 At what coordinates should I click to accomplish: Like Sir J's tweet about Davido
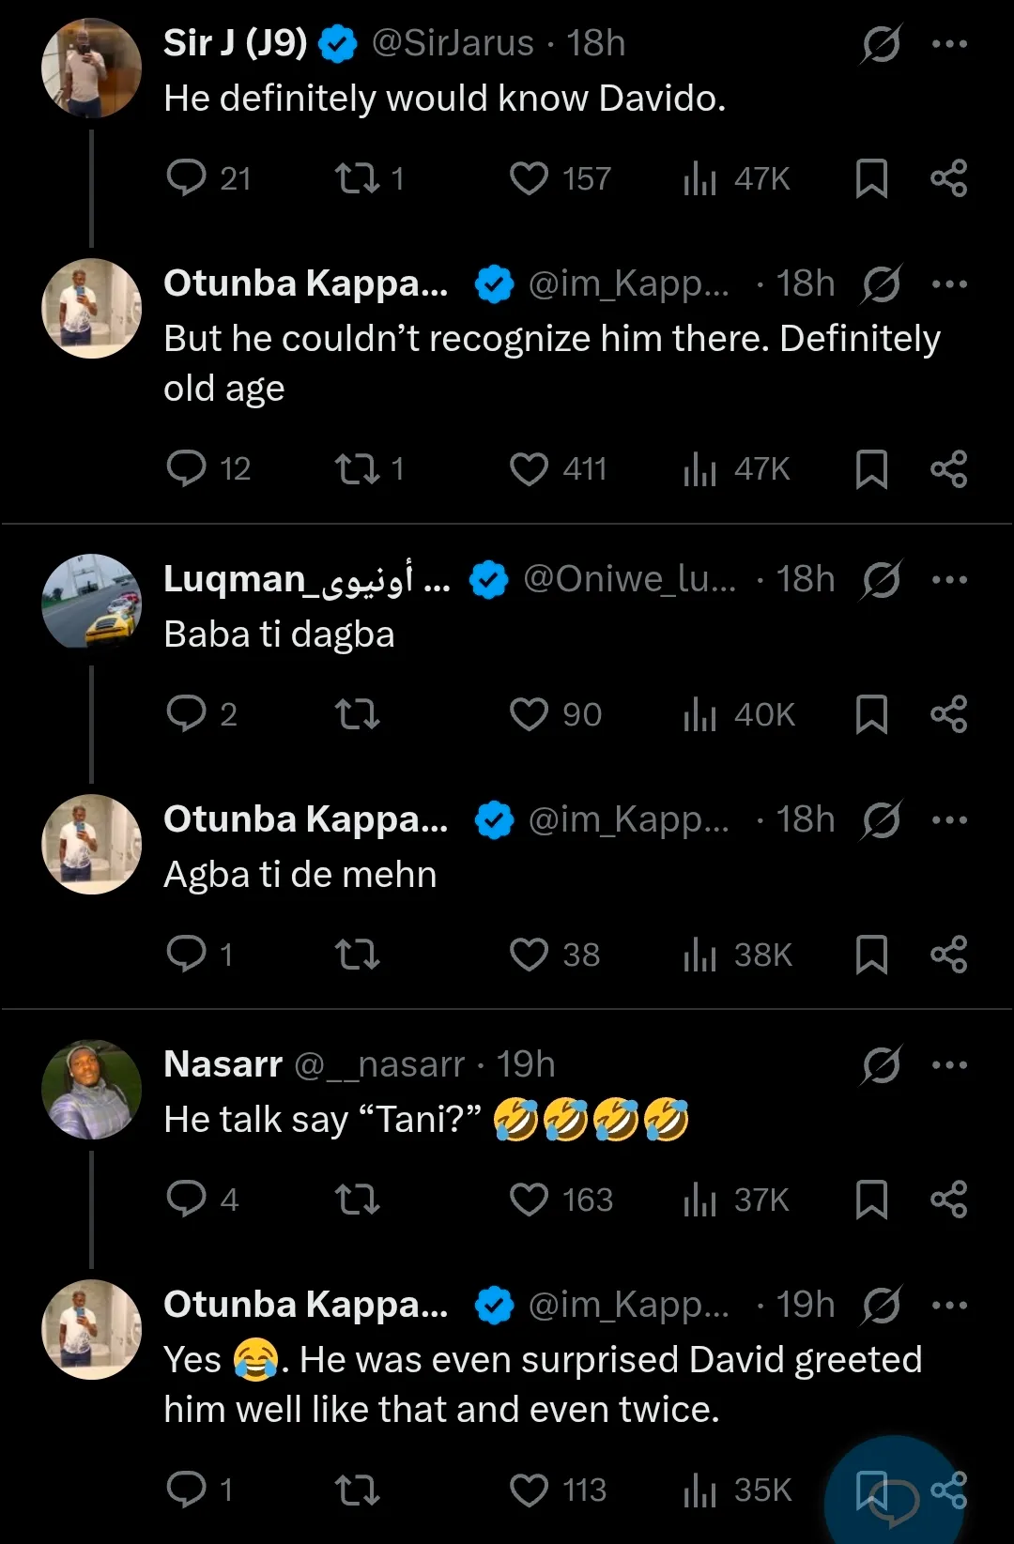[529, 178]
